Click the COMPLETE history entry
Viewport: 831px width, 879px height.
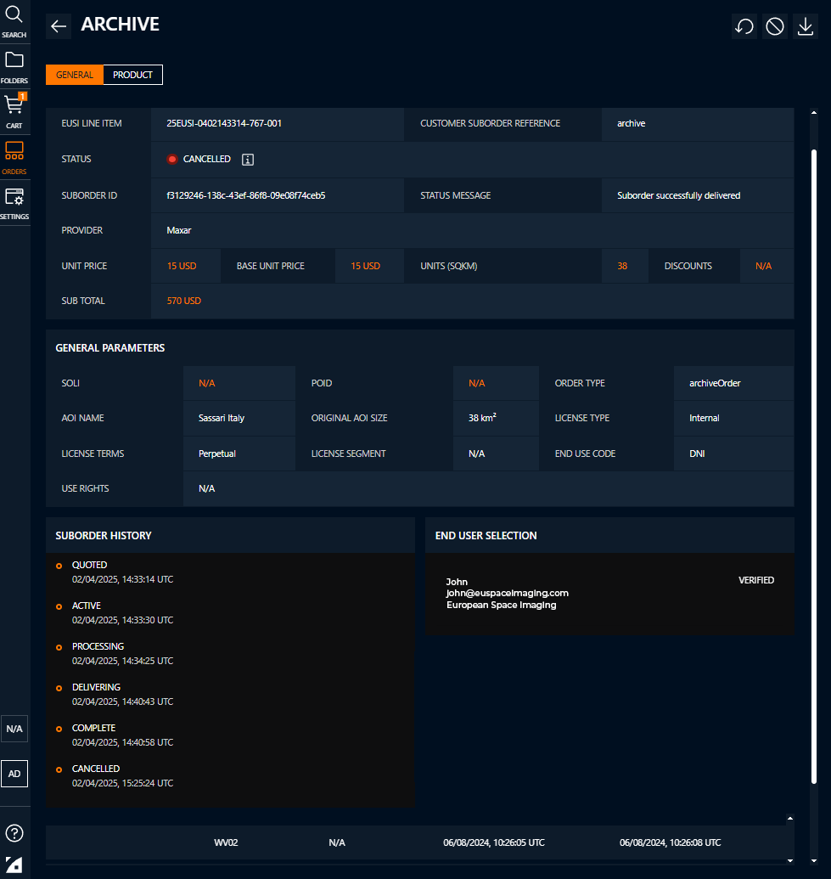pyautogui.click(x=122, y=735)
